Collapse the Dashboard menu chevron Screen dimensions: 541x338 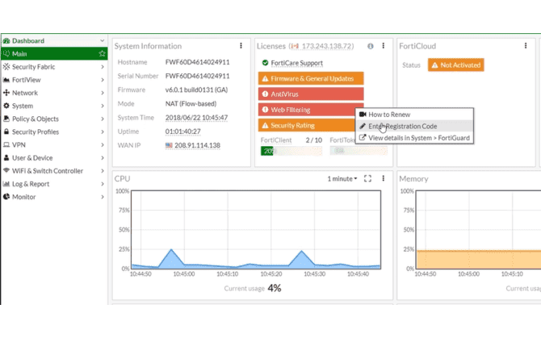[102, 40]
